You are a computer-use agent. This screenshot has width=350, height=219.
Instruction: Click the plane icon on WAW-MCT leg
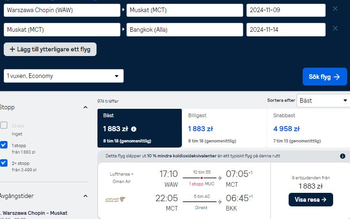click(x=220, y=178)
